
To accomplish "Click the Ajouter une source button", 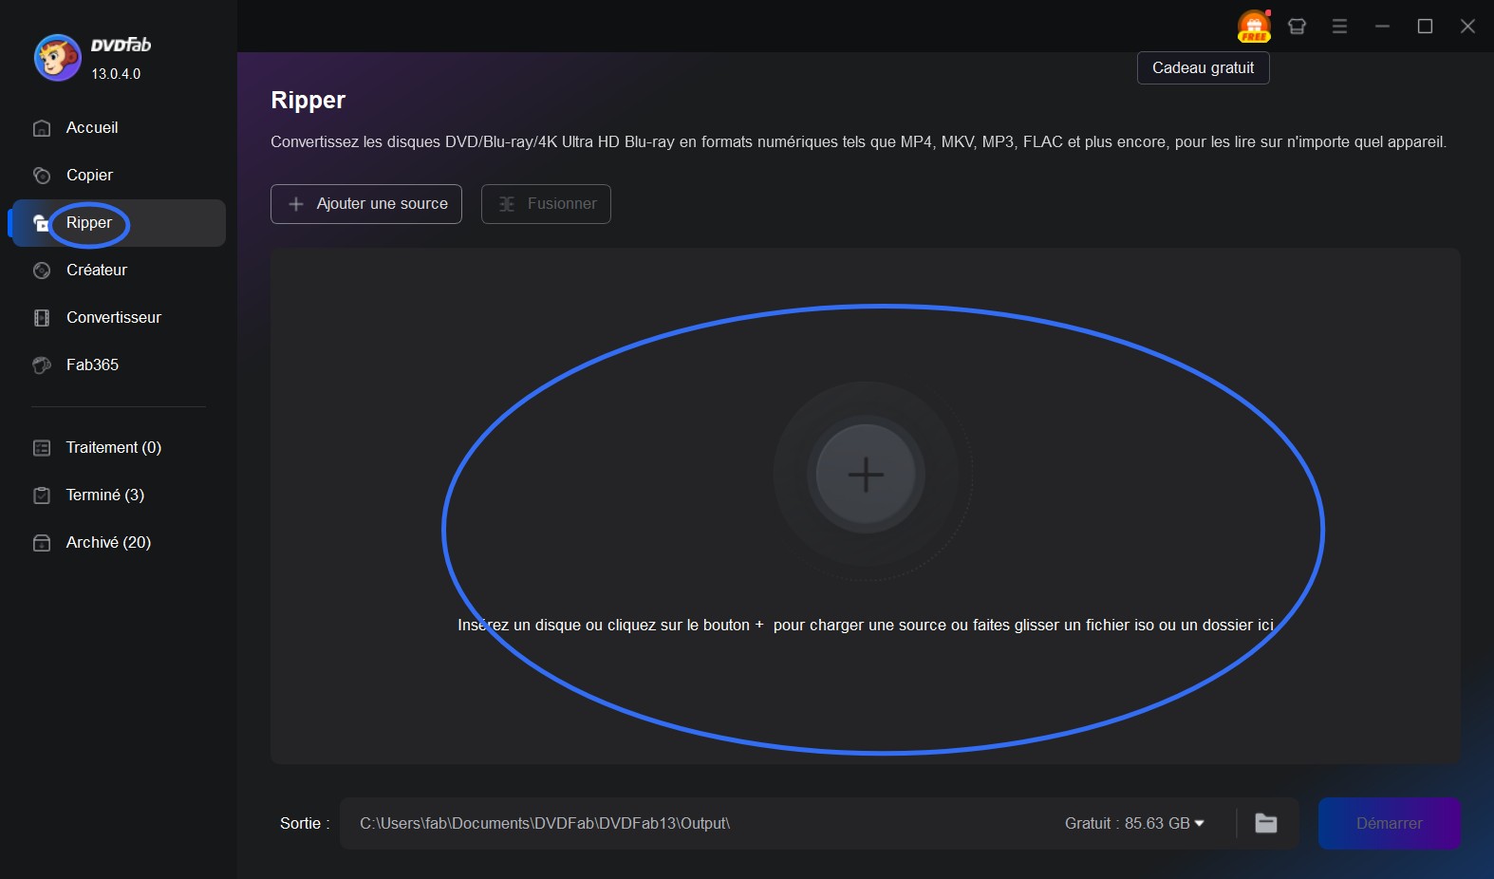I will [366, 204].
